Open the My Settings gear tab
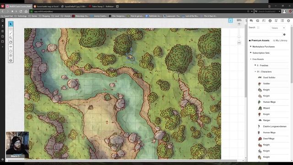This screenshot has width=293, height=165. coord(288,21)
